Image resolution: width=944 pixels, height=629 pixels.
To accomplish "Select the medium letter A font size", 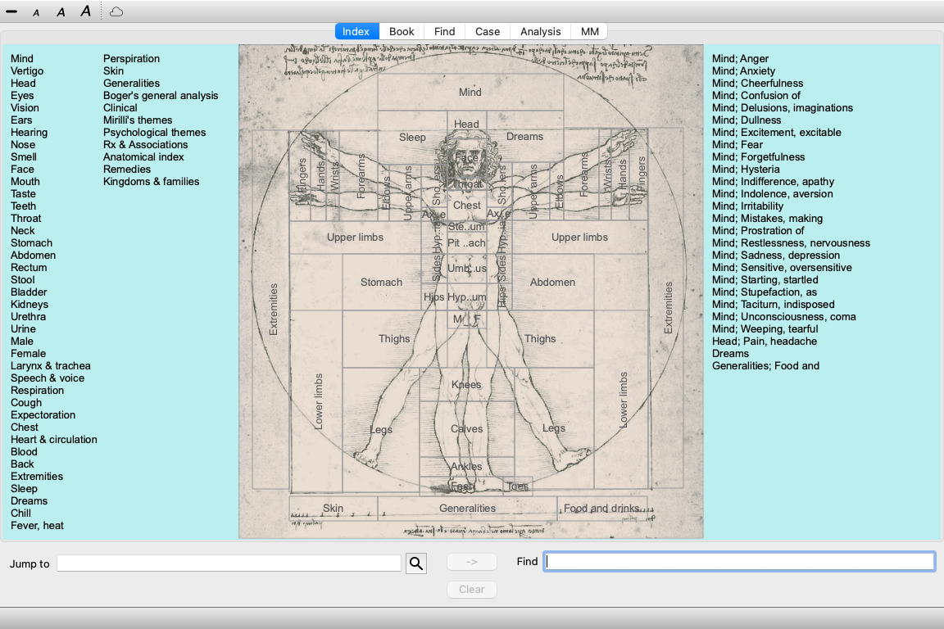I will pyautogui.click(x=61, y=12).
